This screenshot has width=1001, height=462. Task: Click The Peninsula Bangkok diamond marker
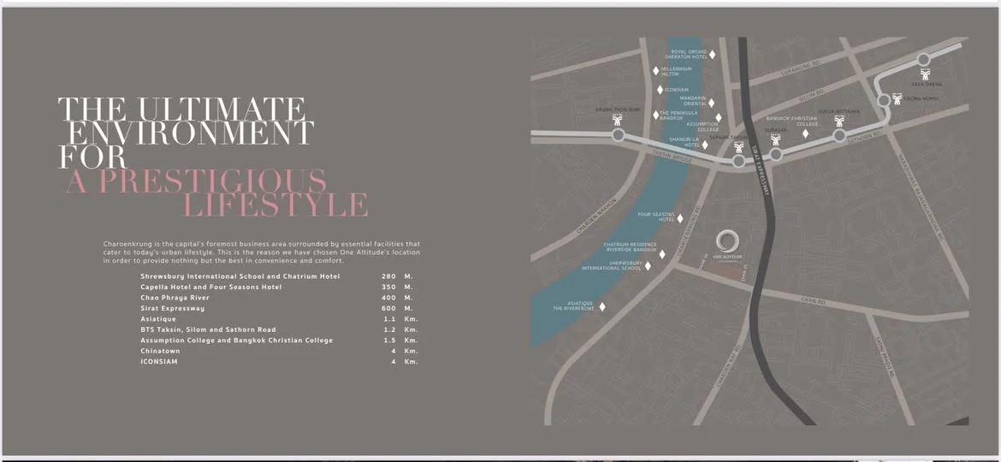[x=655, y=115]
